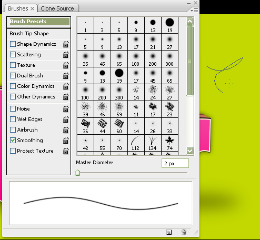Select dry brush 60
Image resolution: width=260 pixels, height=240 pixels.
point(119,126)
